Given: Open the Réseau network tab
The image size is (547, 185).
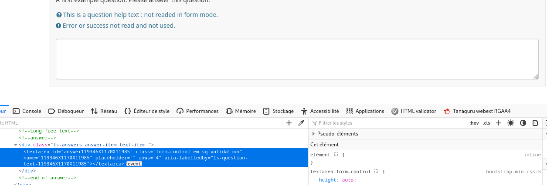Looking at the screenshot, I should 104,111.
